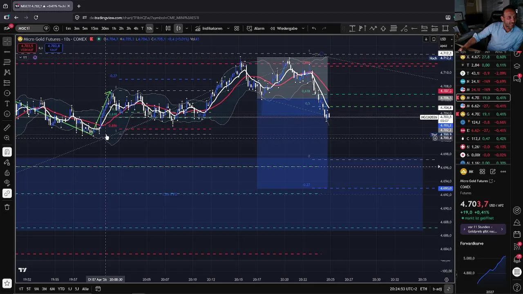Open the symbol note edit icon
Viewport: 523px width, 294px height.
[493, 171]
